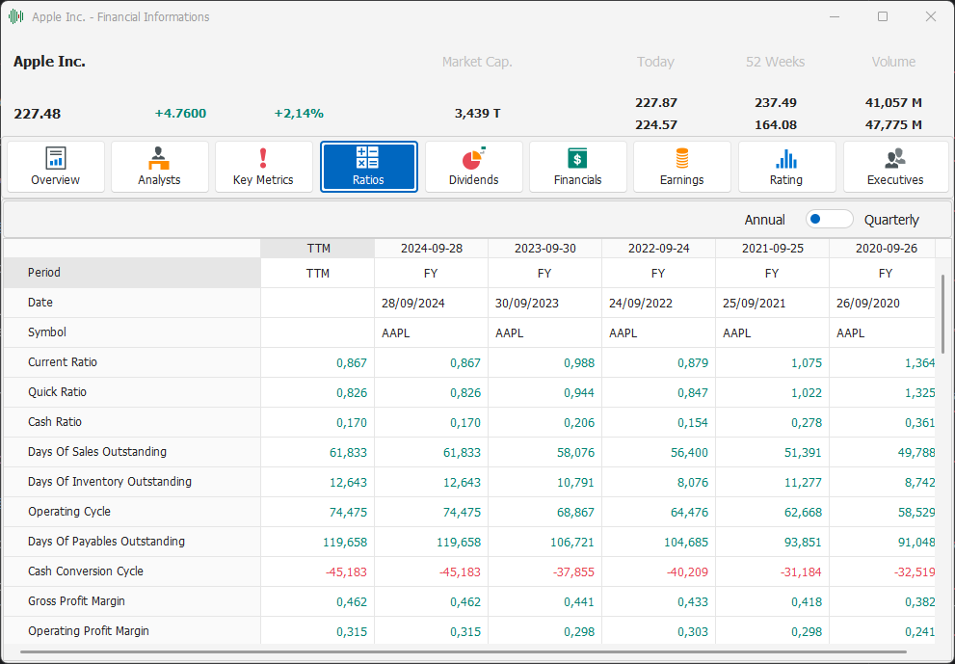Viewport: 955px width, 664px height.
Task: Click the Rating bar chart icon
Action: point(786,158)
